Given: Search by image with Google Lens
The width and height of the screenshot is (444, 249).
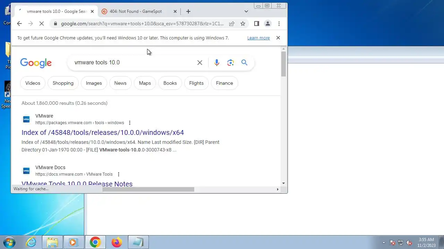Looking at the screenshot, I should (231, 63).
